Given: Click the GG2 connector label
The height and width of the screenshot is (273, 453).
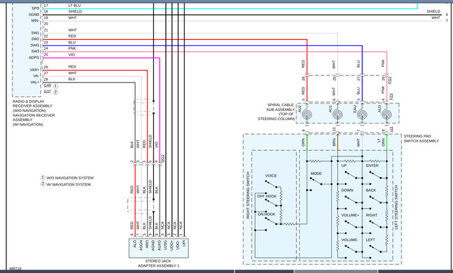Looking at the screenshot, I should tap(162, 158).
